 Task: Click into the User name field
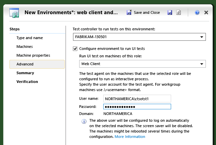tap(137, 98)
